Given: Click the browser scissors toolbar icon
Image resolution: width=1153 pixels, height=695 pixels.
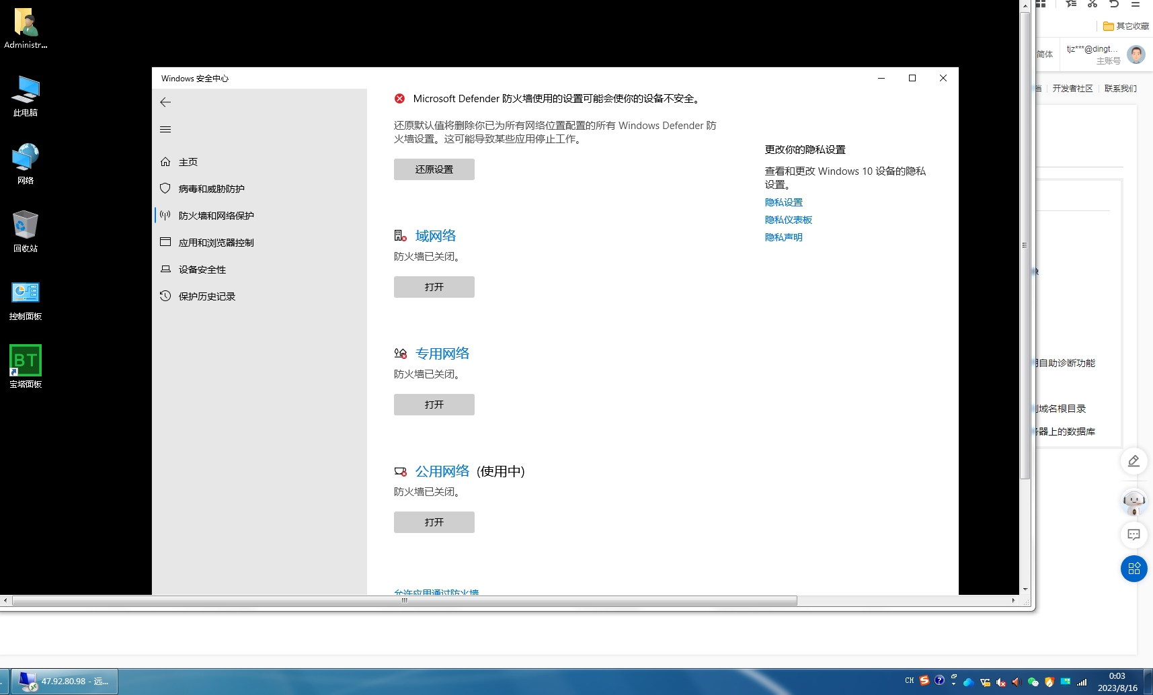Looking at the screenshot, I should tap(1092, 3).
